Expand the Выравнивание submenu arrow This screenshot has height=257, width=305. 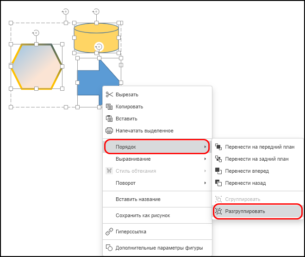click(x=205, y=159)
